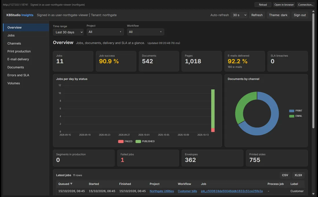Click the Started column header

94,184
